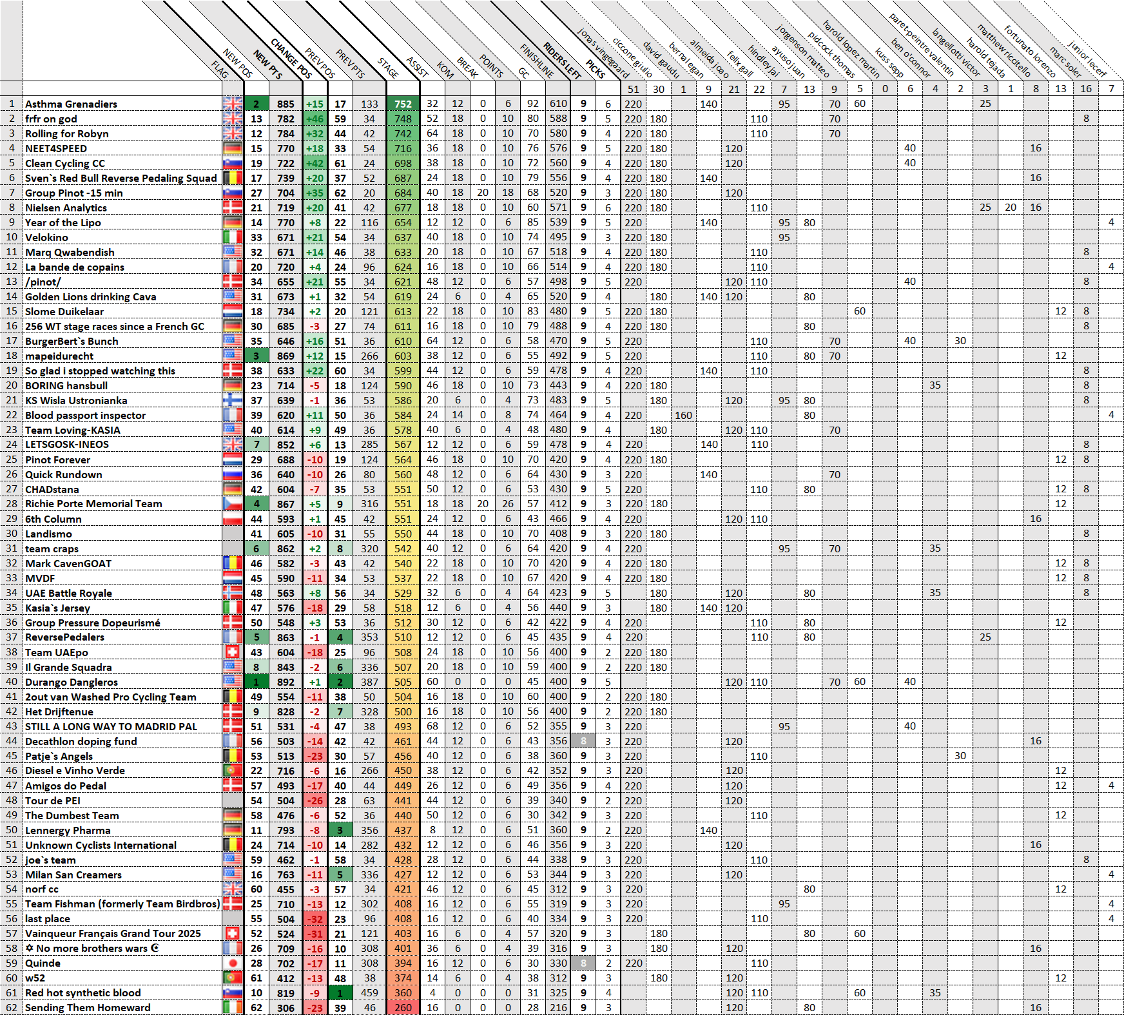The width and height of the screenshot is (1124, 1015).
Task: Click the Norwegian flag beside UAE Battle Royale
Action: click(x=233, y=593)
